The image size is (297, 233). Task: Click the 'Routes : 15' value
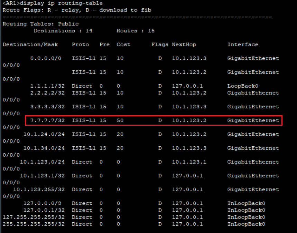tap(136, 31)
